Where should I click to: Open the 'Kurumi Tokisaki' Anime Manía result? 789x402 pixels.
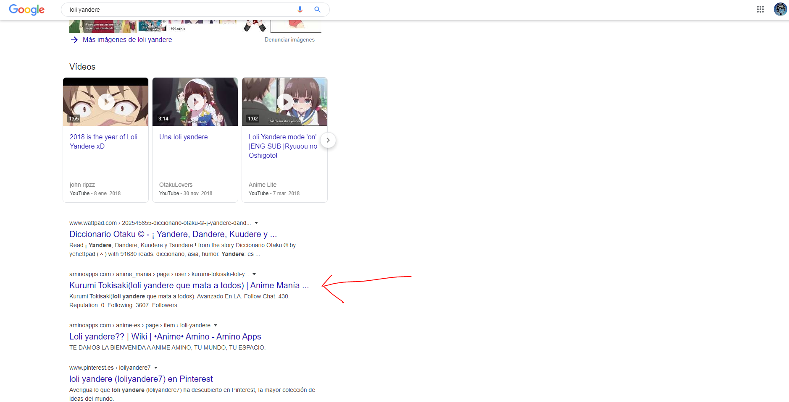189,285
